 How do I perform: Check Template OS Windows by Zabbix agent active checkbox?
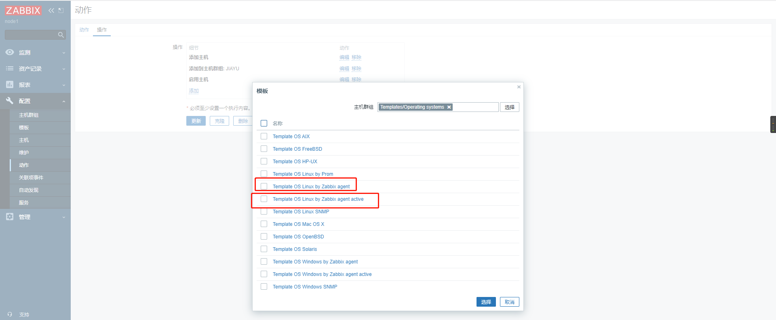pyautogui.click(x=264, y=274)
